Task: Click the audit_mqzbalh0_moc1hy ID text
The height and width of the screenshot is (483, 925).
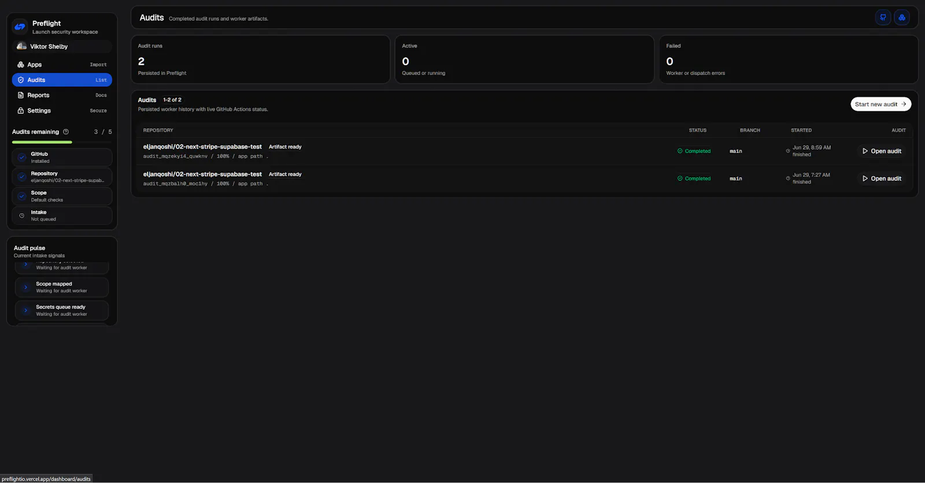Action: [175, 184]
